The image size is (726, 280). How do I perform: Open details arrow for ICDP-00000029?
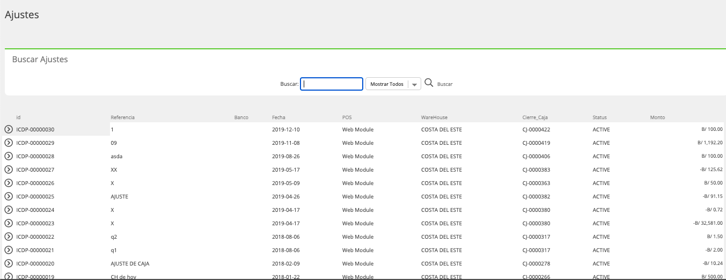(9, 143)
